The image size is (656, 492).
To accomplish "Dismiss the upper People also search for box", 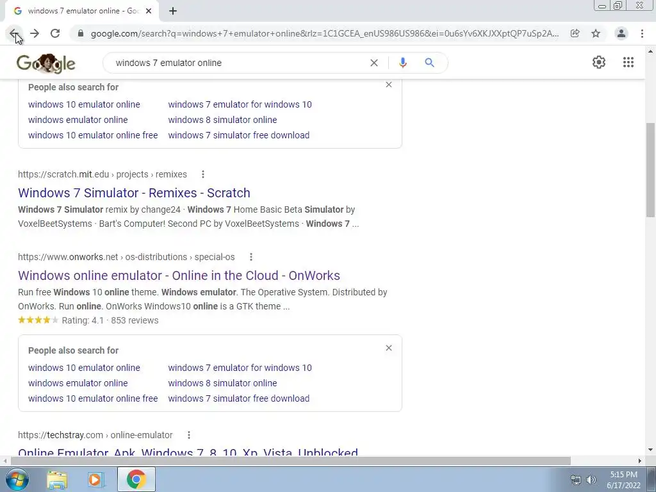I will (x=389, y=85).
